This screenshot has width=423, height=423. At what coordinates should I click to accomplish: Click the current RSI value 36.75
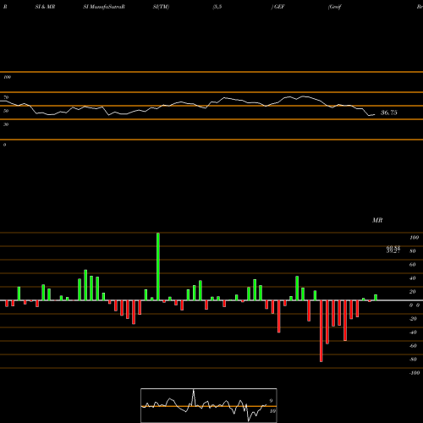(389, 113)
